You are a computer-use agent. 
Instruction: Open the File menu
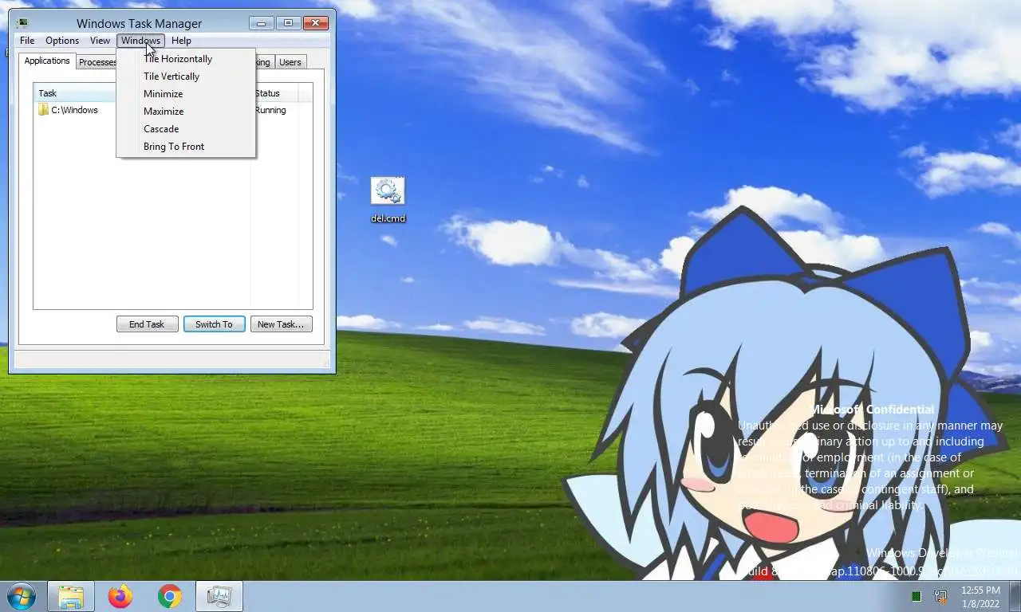coord(27,41)
